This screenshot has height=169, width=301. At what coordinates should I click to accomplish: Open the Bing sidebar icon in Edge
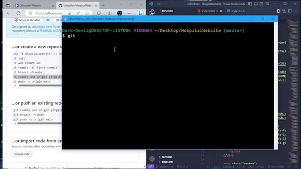(x=140, y=13)
